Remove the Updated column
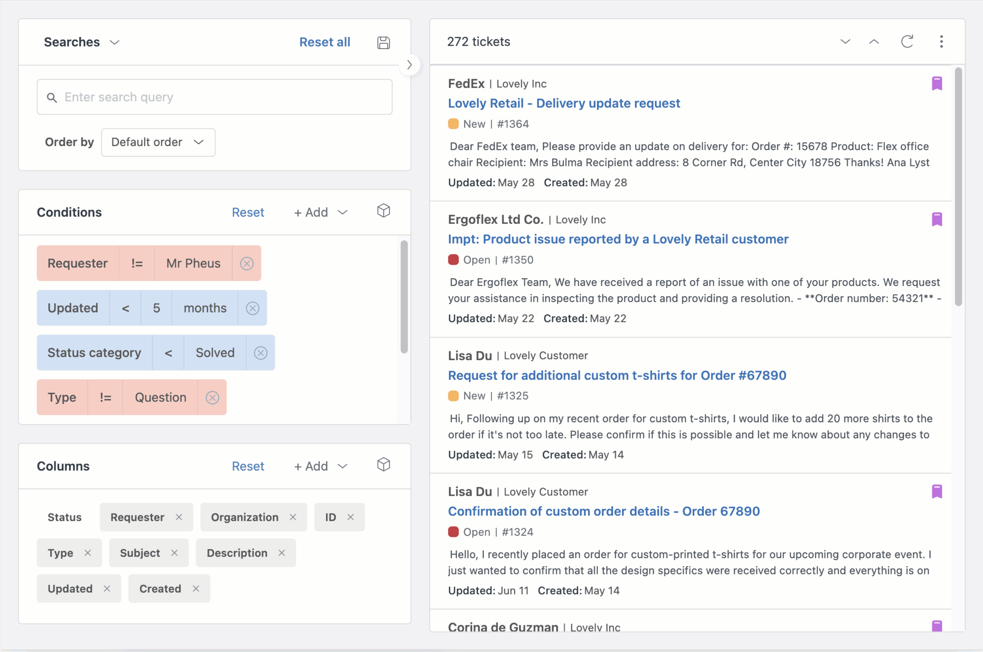This screenshot has width=983, height=652. pos(107,589)
